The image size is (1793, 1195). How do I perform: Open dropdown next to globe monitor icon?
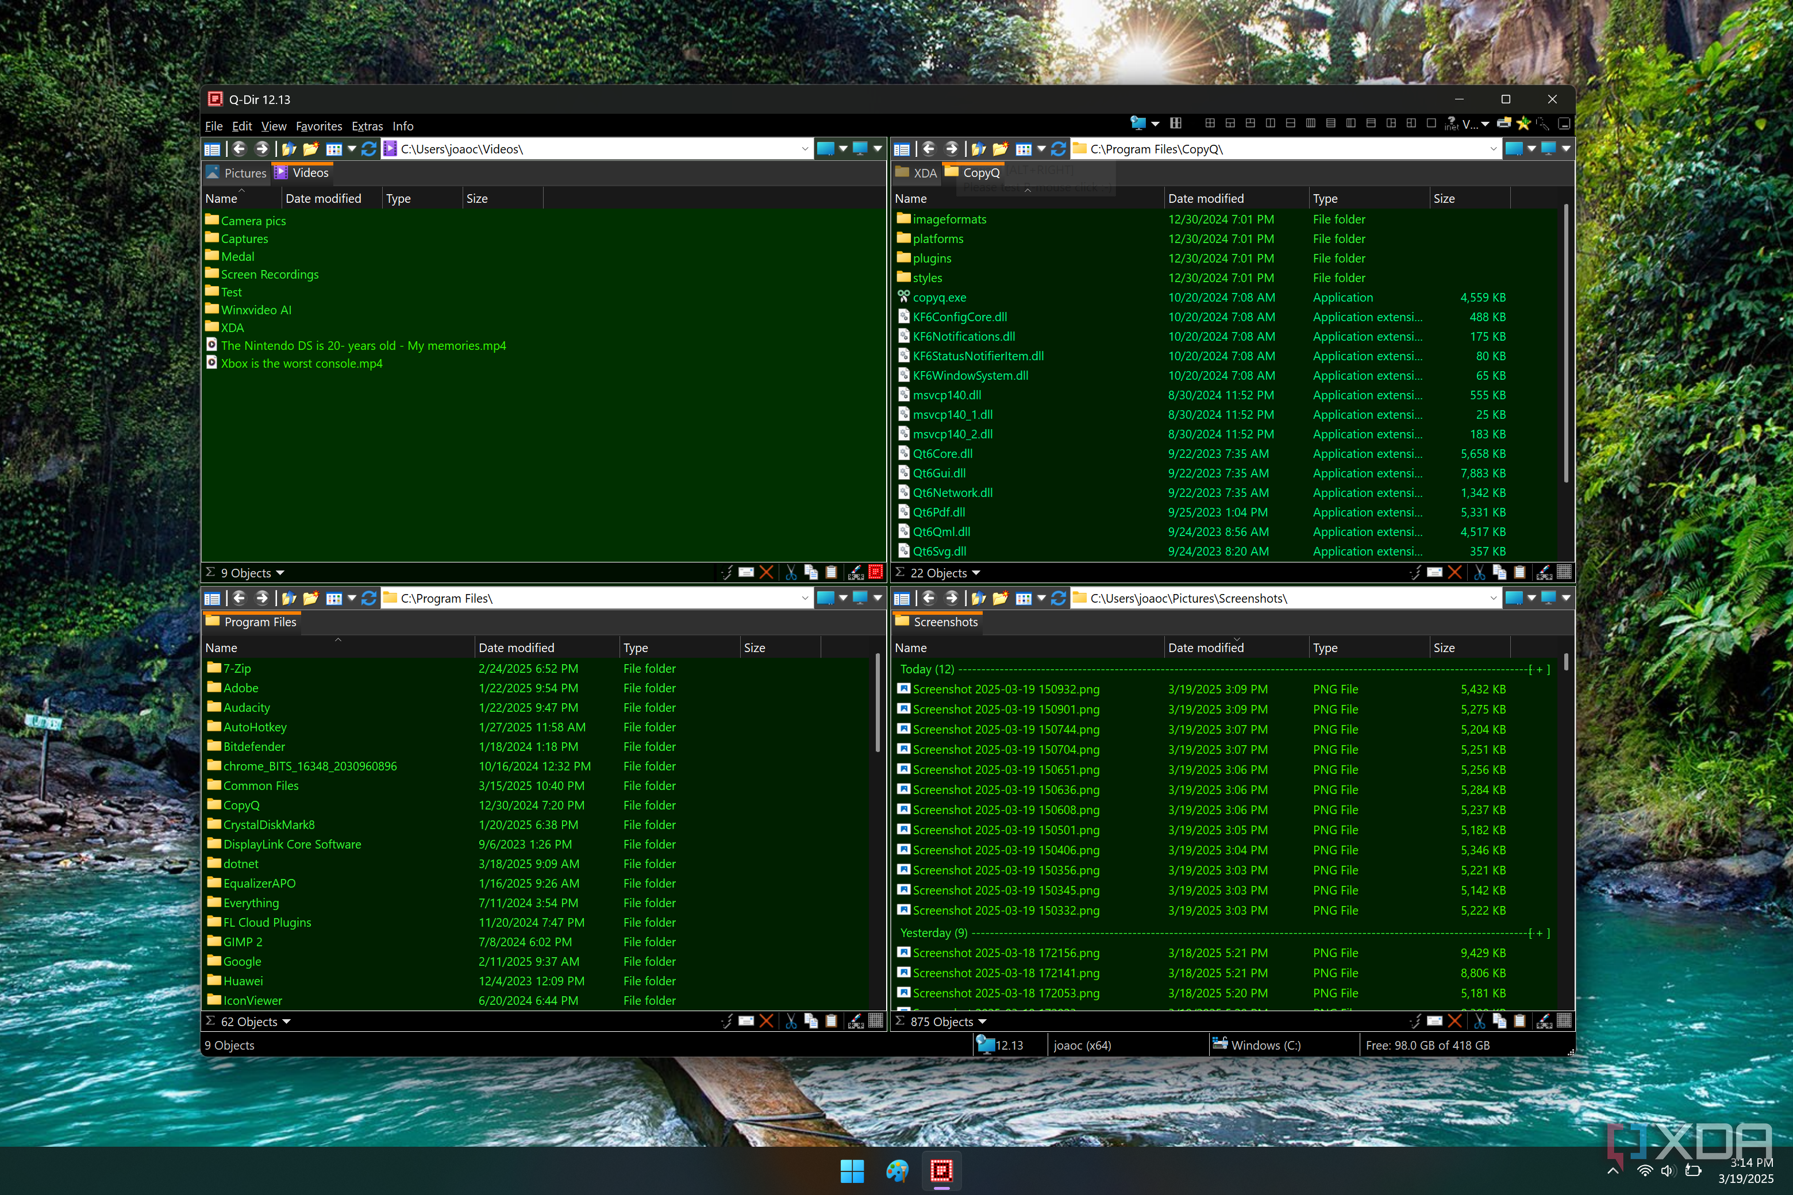click(x=1155, y=124)
